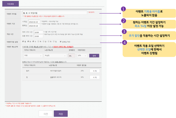Open the 카카오 카테고리 dropdown showing 커트
Viewport: 176px width, 118px height.
pos(33,56)
